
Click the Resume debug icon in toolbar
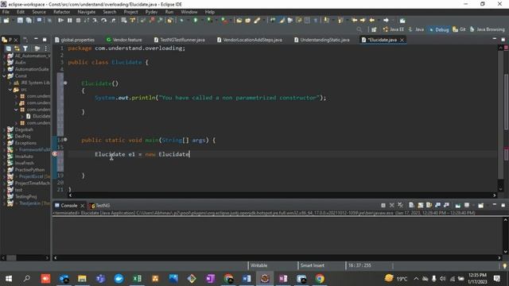pos(60,20)
